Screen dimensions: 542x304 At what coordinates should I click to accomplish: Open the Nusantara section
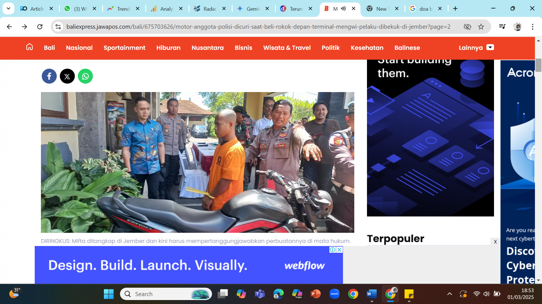coord(208,48)
